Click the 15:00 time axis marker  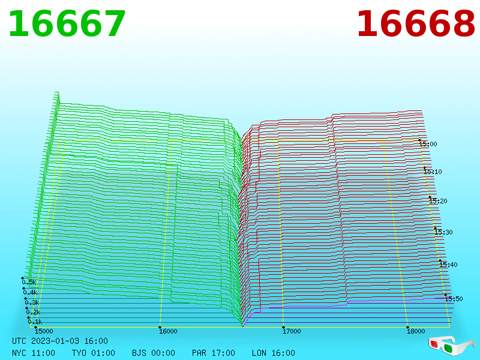[x=428, y=144]
